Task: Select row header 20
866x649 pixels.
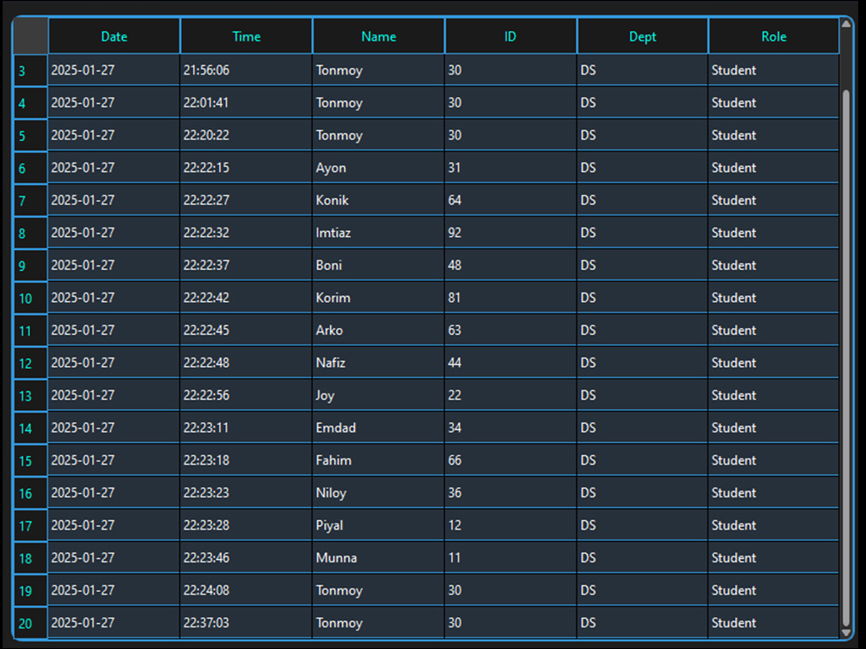Action: [x=30, y=624]
